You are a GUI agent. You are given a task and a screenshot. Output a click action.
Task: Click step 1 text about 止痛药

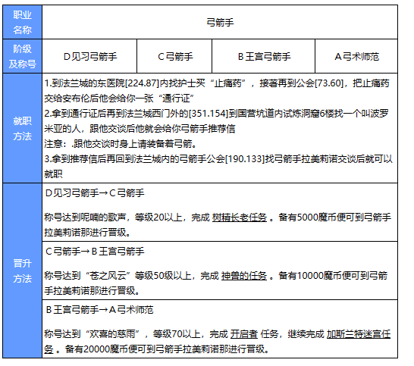click(x=217, y=91)
